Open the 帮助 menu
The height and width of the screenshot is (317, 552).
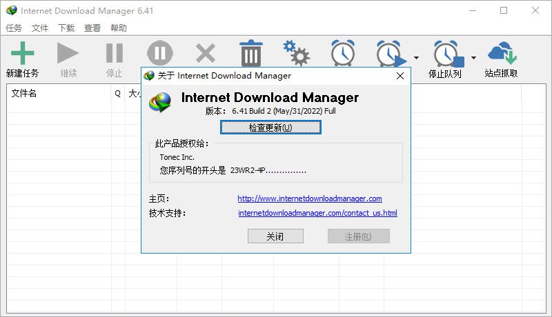[119, 28]
